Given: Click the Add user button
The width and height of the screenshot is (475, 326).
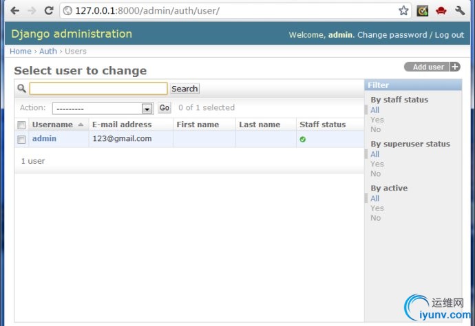Looking at the screenshot, I should [x=432, y=67].
